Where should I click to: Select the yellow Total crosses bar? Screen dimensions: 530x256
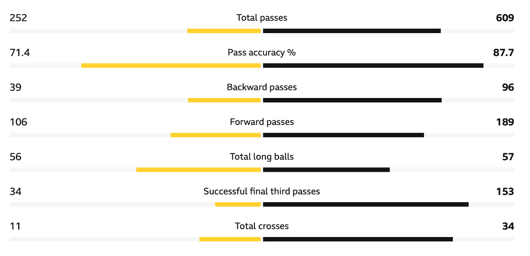coord(230,239)
